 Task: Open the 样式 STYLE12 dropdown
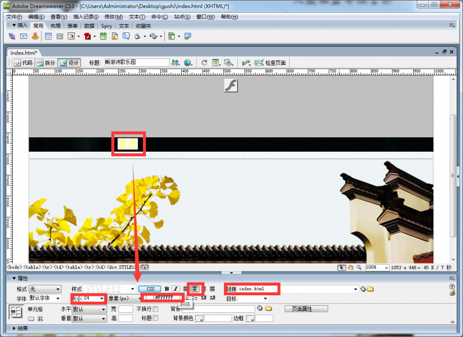[x=110, y=289]
